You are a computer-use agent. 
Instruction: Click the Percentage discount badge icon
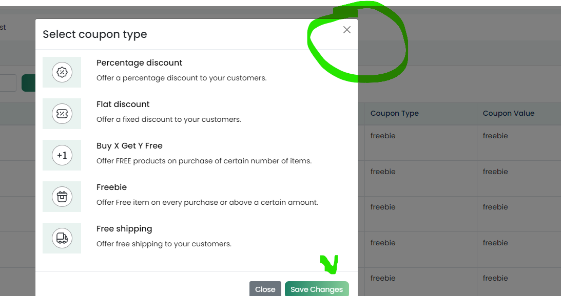[62, 72]
